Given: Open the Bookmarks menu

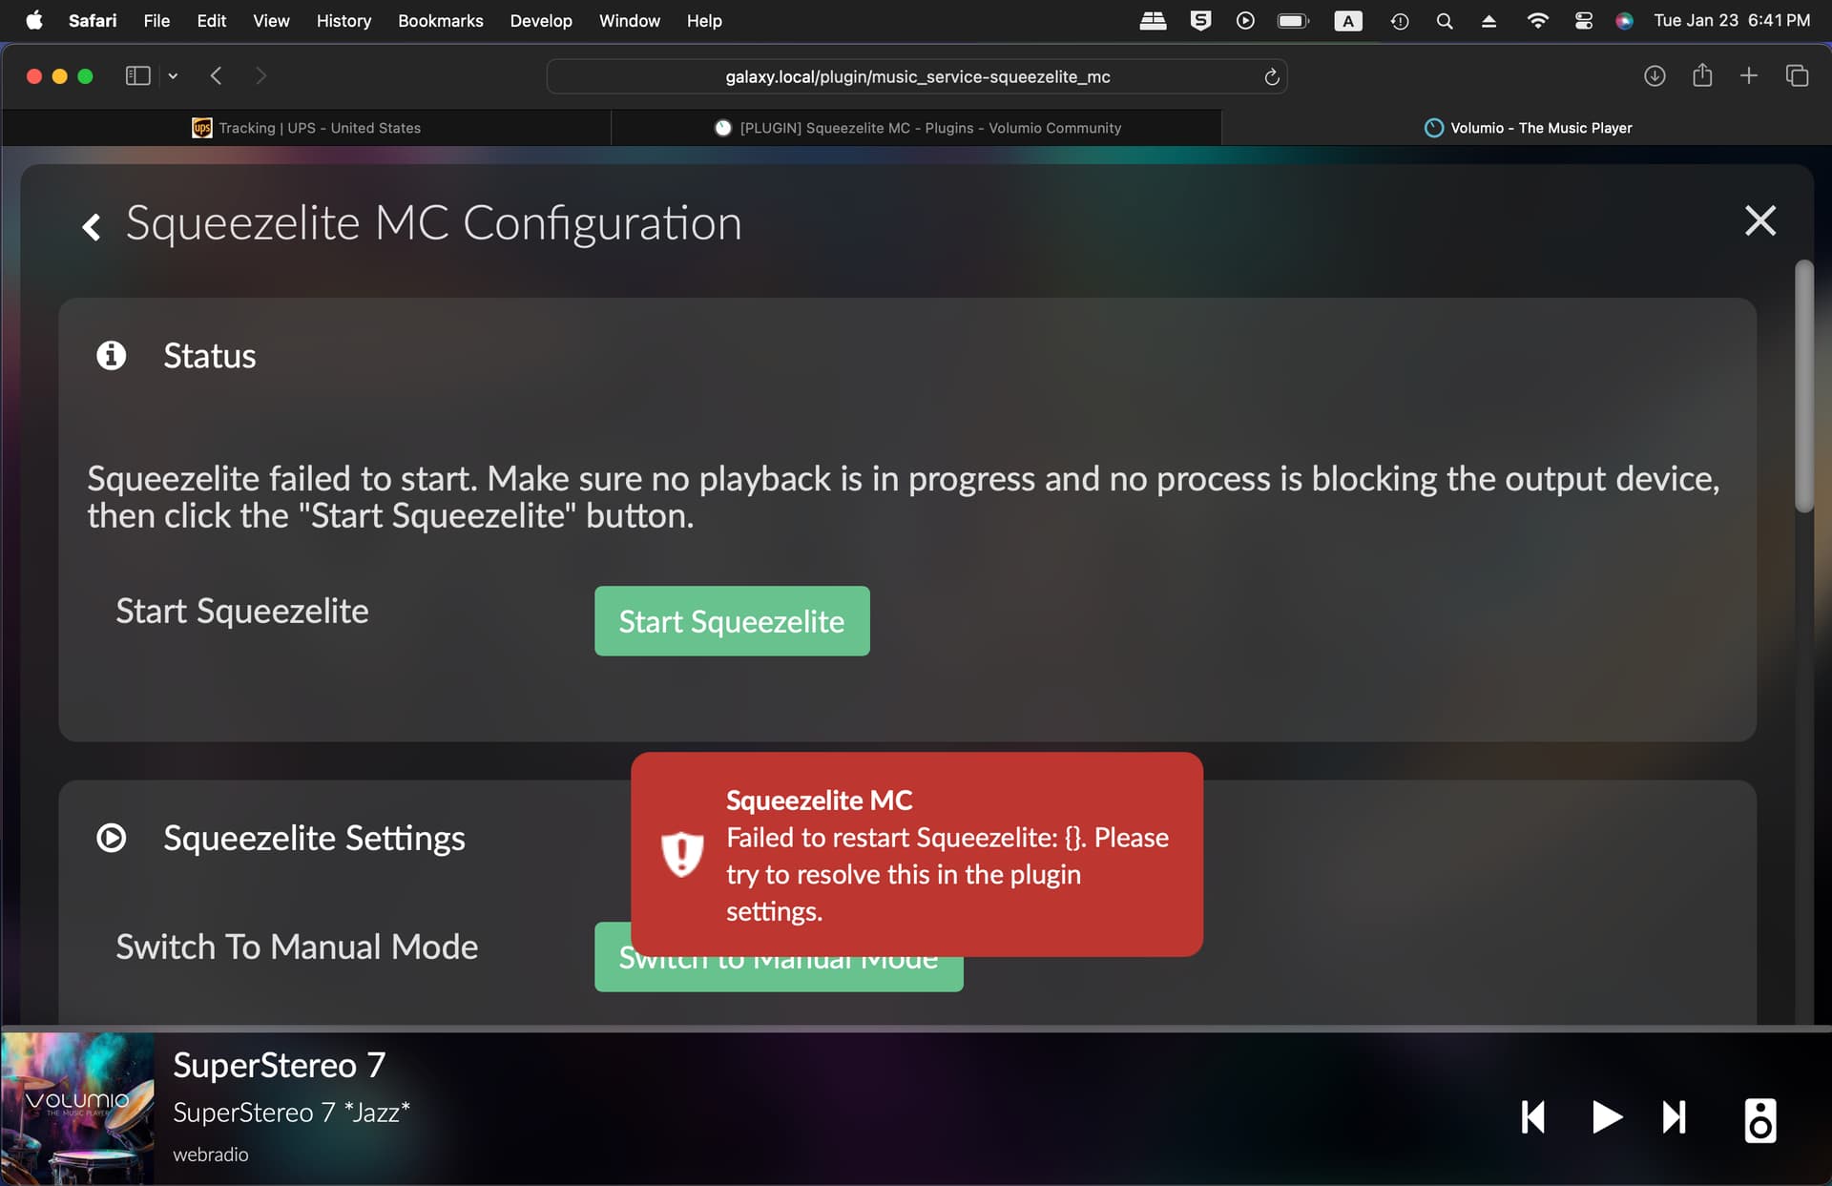Looking at the screenshot, I should coord(440,20).
